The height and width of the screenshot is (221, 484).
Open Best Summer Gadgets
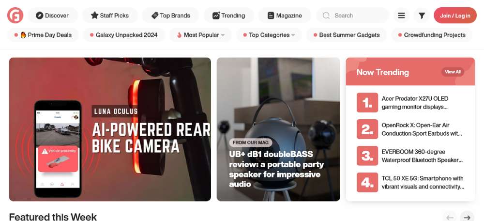pos(347,35)
